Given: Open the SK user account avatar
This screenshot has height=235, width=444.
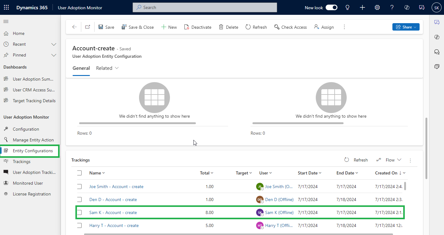Looking at the screenshot, I should [436, 8].
